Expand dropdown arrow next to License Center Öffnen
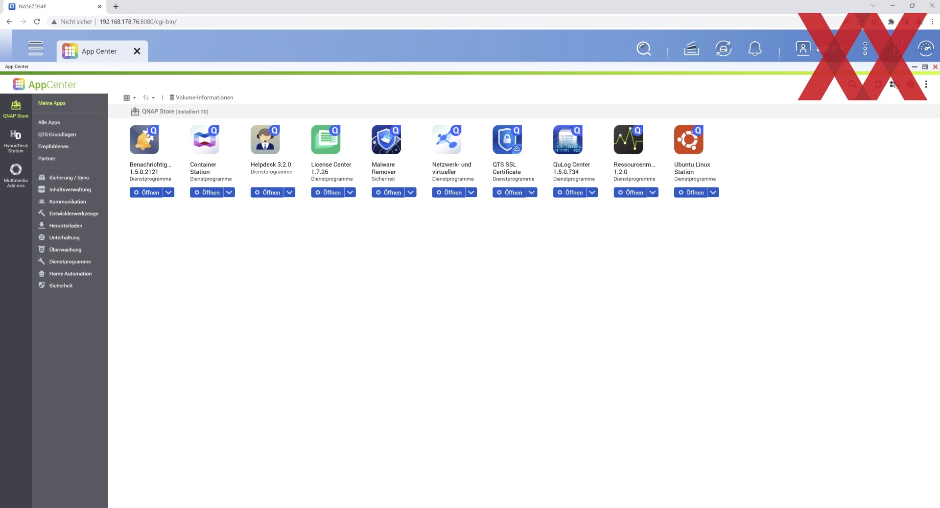 [x=351, y=193]
